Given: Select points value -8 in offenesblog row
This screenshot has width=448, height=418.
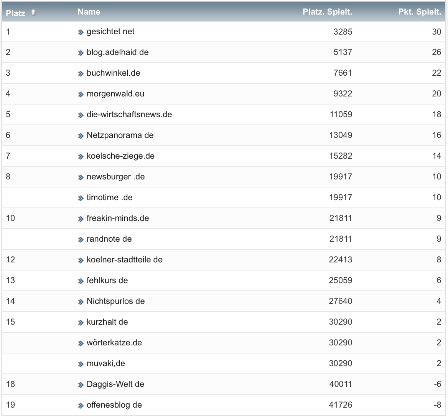Looking at the screenshot, I should (437, 405).
